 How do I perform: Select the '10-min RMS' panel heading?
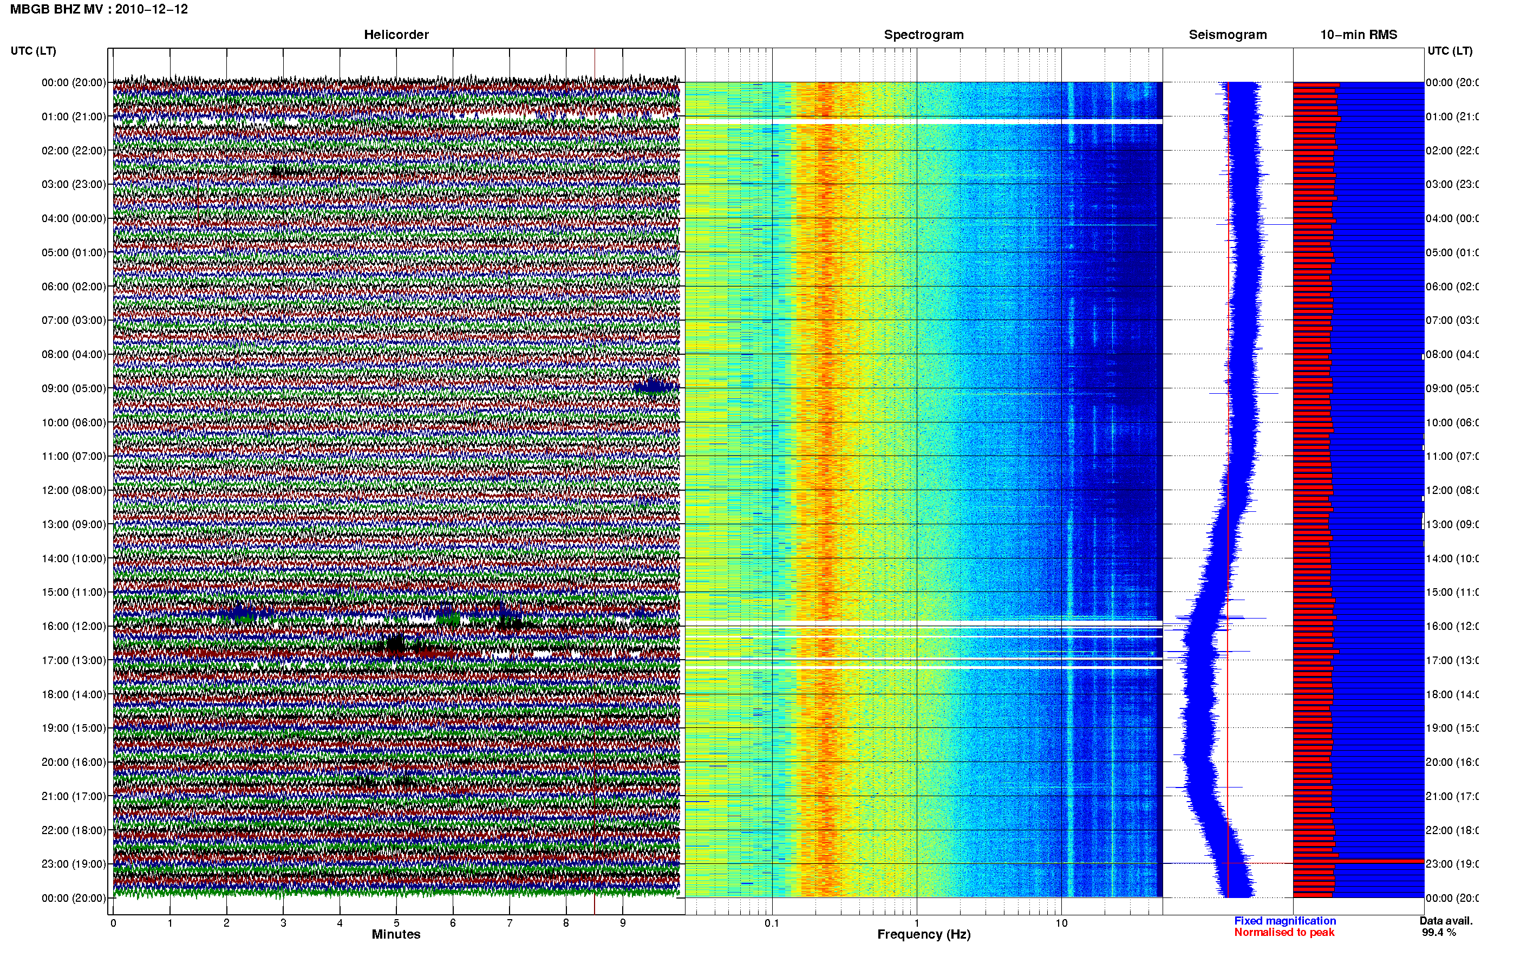(1359, 35)
